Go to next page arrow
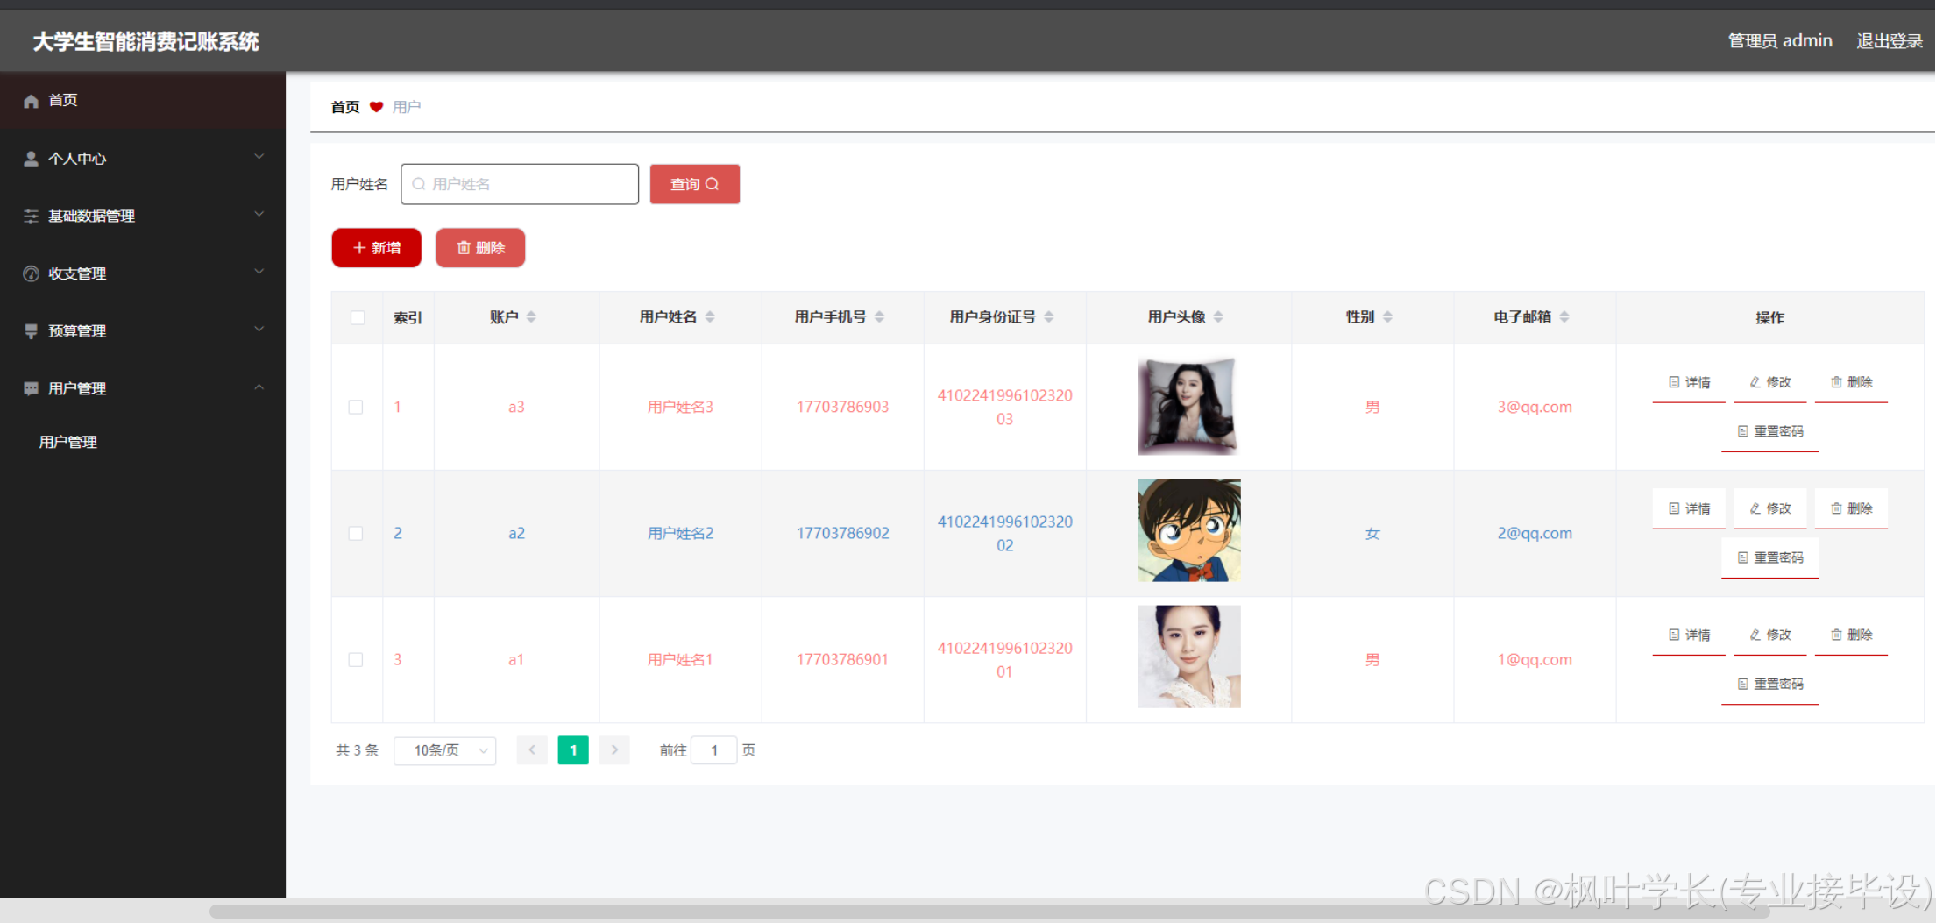1936x923 pixels. point(614,750)
